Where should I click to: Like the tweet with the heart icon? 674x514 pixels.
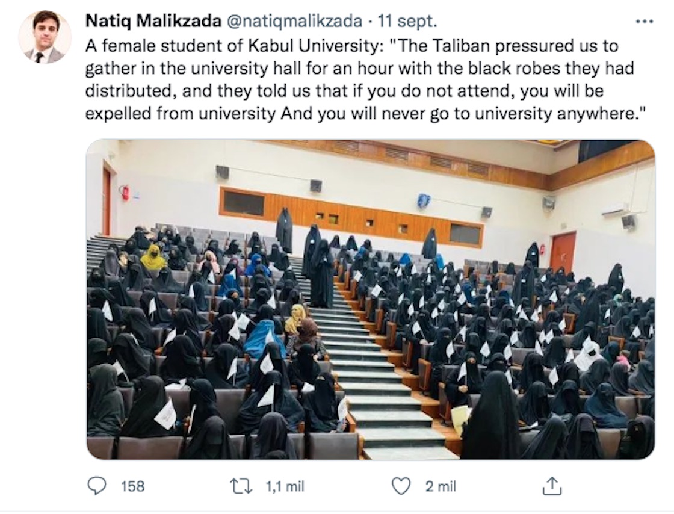[x=401, y=486]
